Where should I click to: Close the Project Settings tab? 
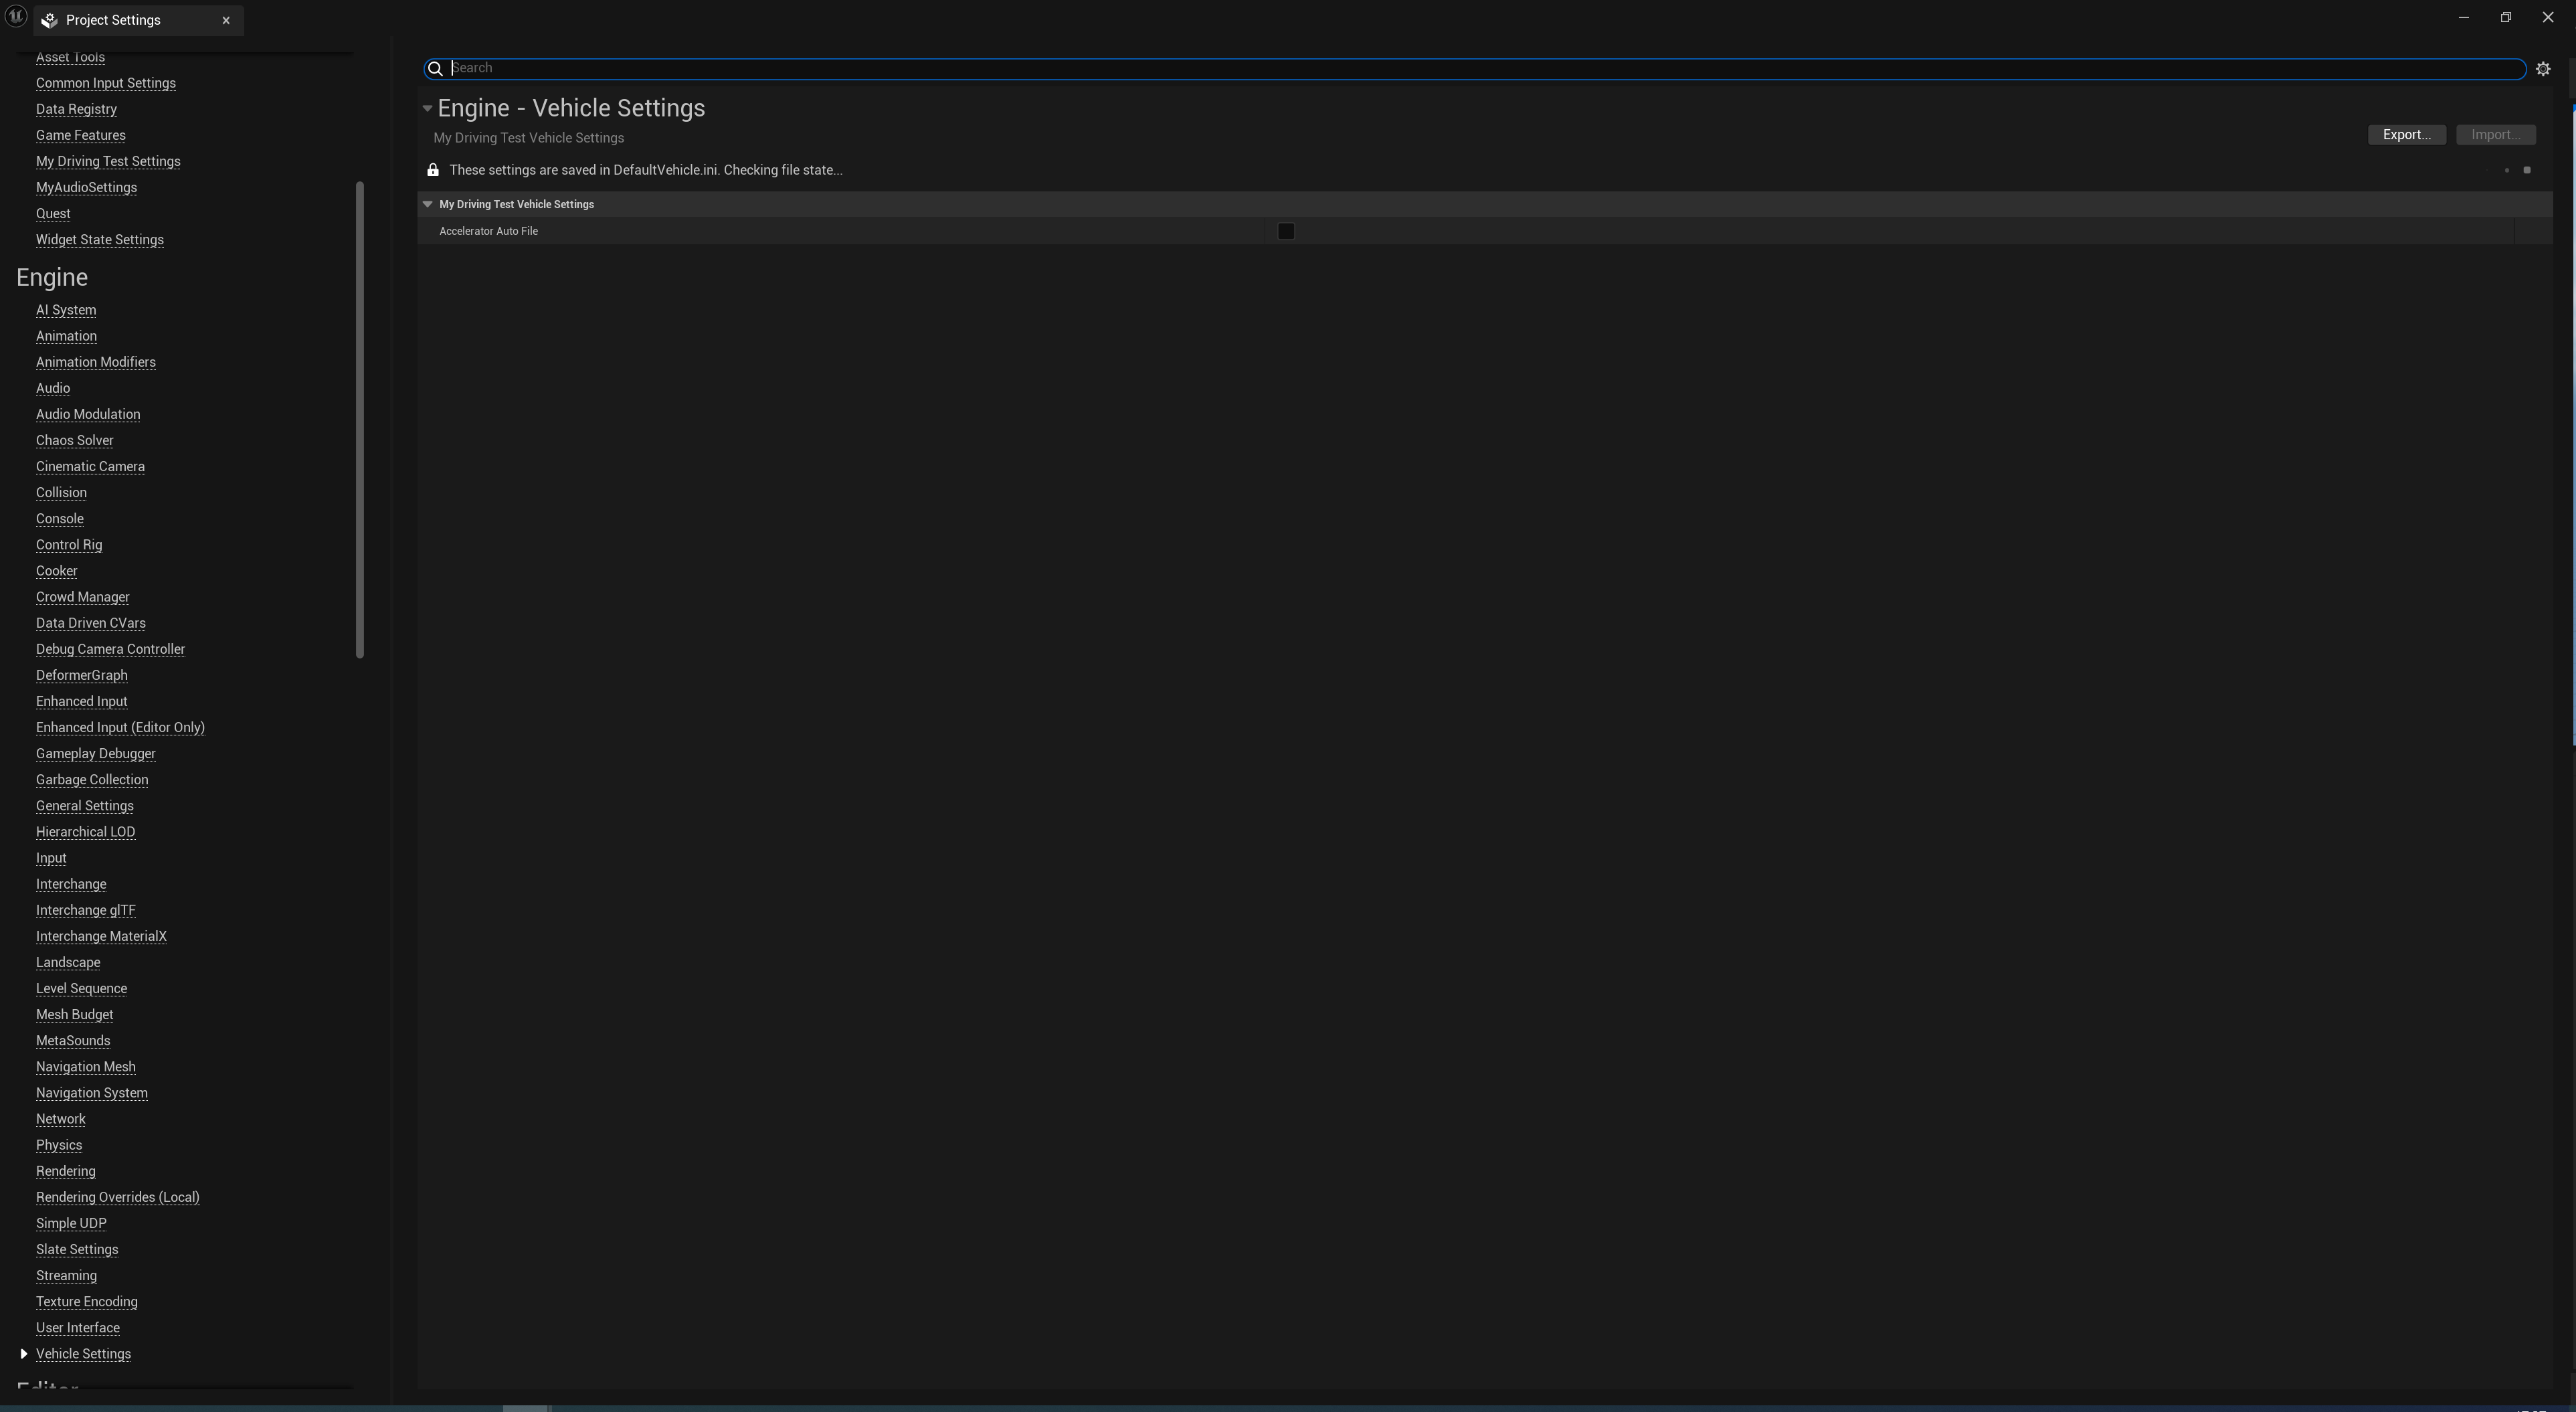click(226, 20)
